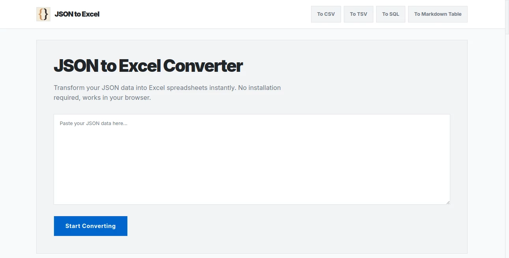Click the top header bar
Image resolution: width=509 pixels, height=258 pixels.
(x=217, y=14)
